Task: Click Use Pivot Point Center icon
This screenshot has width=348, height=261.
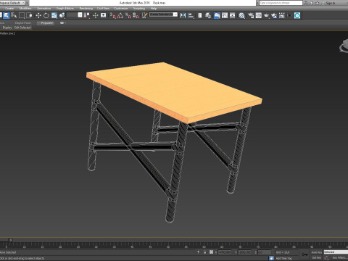Action: [x=86, y=15]
